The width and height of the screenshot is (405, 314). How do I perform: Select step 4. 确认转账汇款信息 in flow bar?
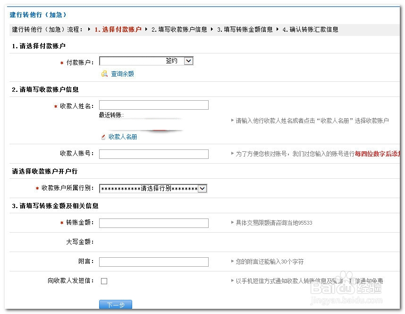point(311,29)
